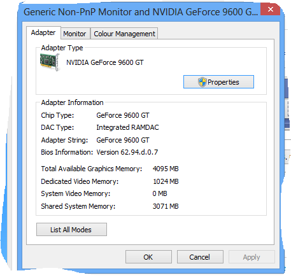Select the Adapter tab
This screenshot has width=291, height=280.
click(43, 32)
